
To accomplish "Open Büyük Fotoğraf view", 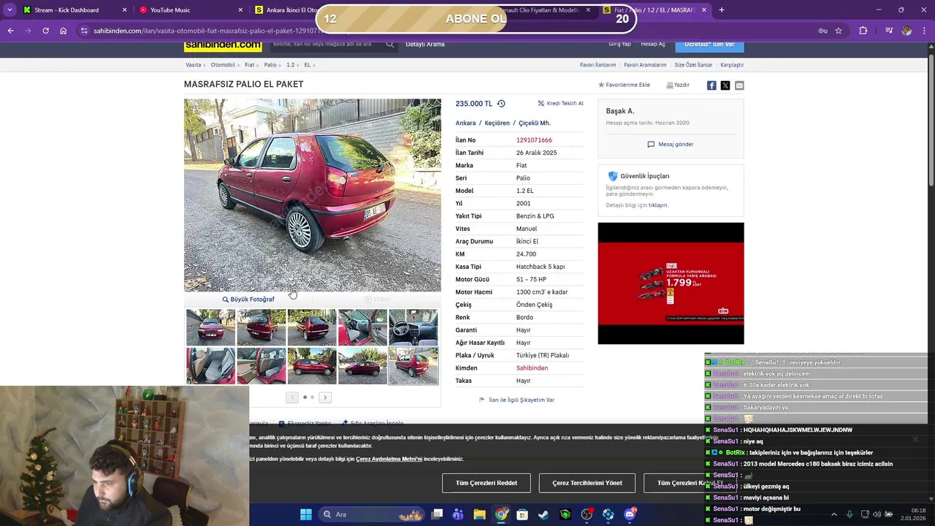I will [248, 300].
